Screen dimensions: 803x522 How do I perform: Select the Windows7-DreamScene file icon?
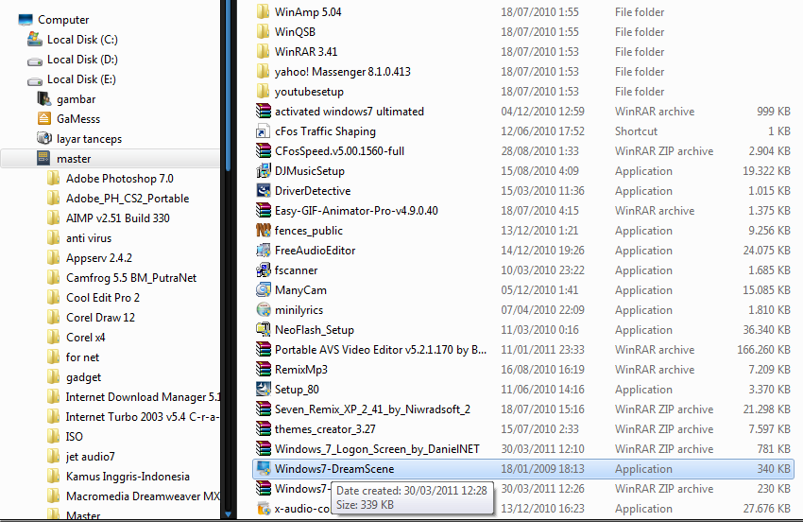point(264,469)
